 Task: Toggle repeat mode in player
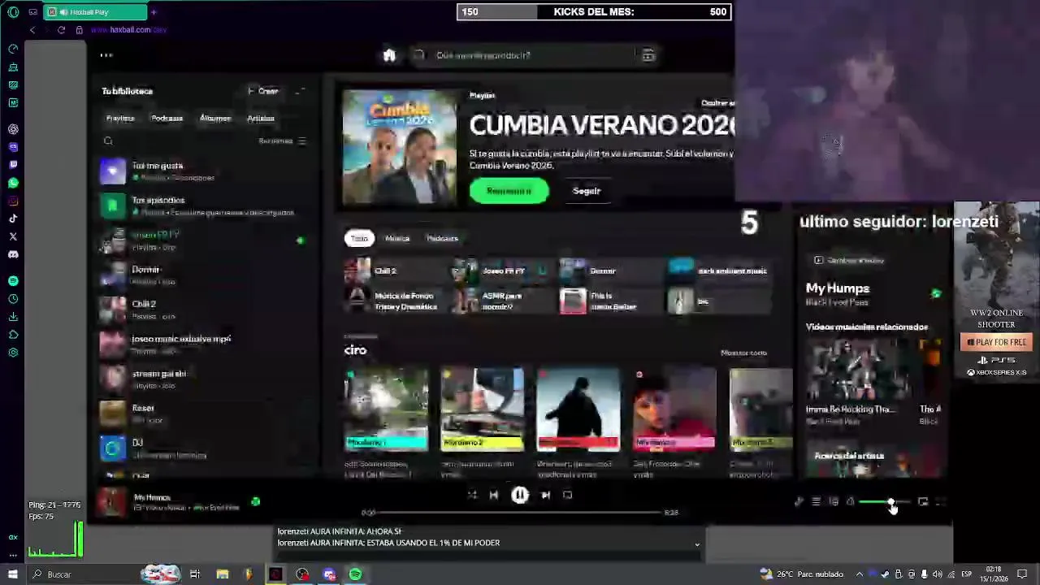point(568,495)
